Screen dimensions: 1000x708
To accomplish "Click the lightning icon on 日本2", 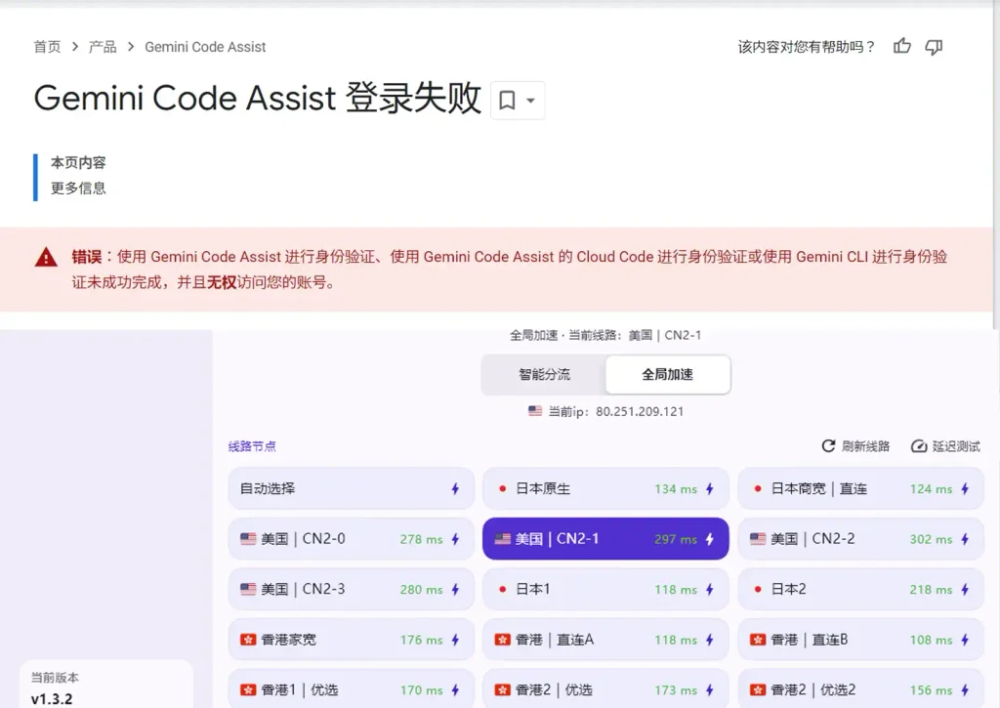I will 965,590.
